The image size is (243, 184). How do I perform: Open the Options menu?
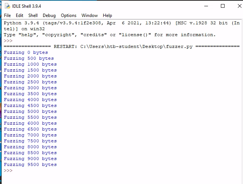[x=69, y=15]
